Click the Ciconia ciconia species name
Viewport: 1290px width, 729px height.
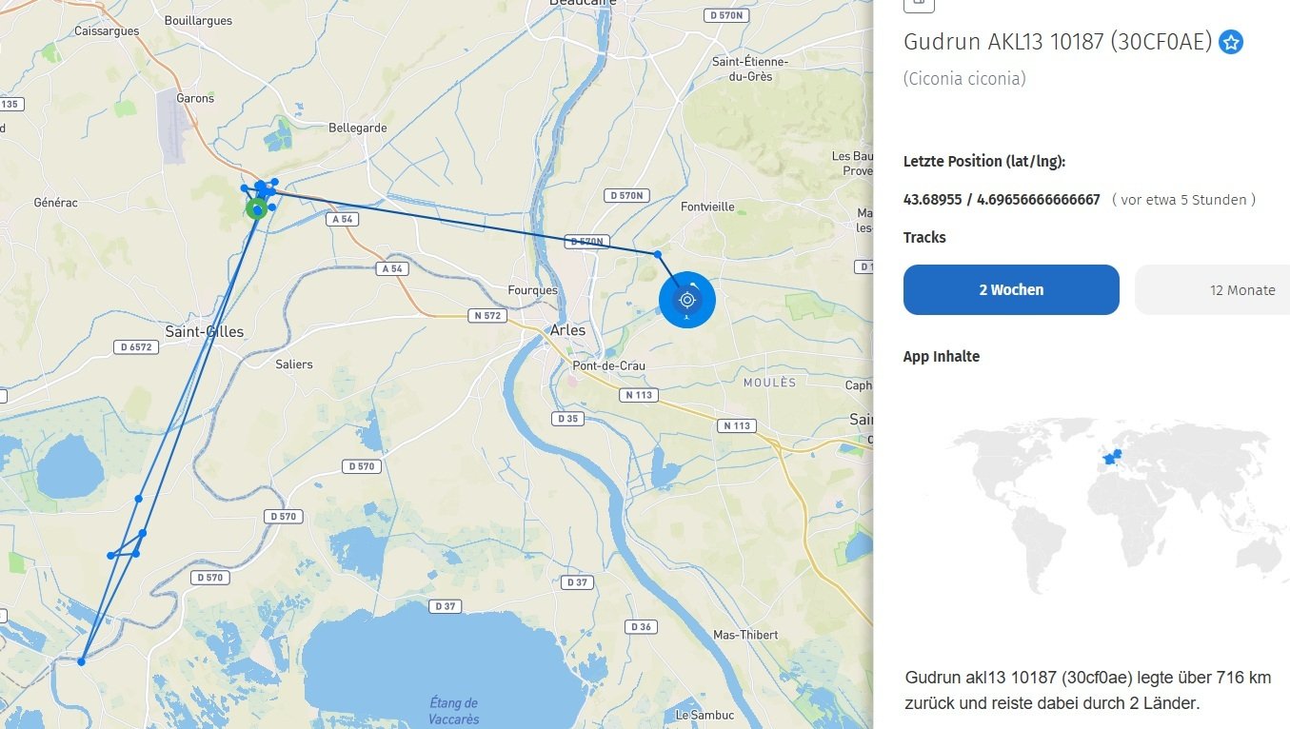[x=964, y=79]
